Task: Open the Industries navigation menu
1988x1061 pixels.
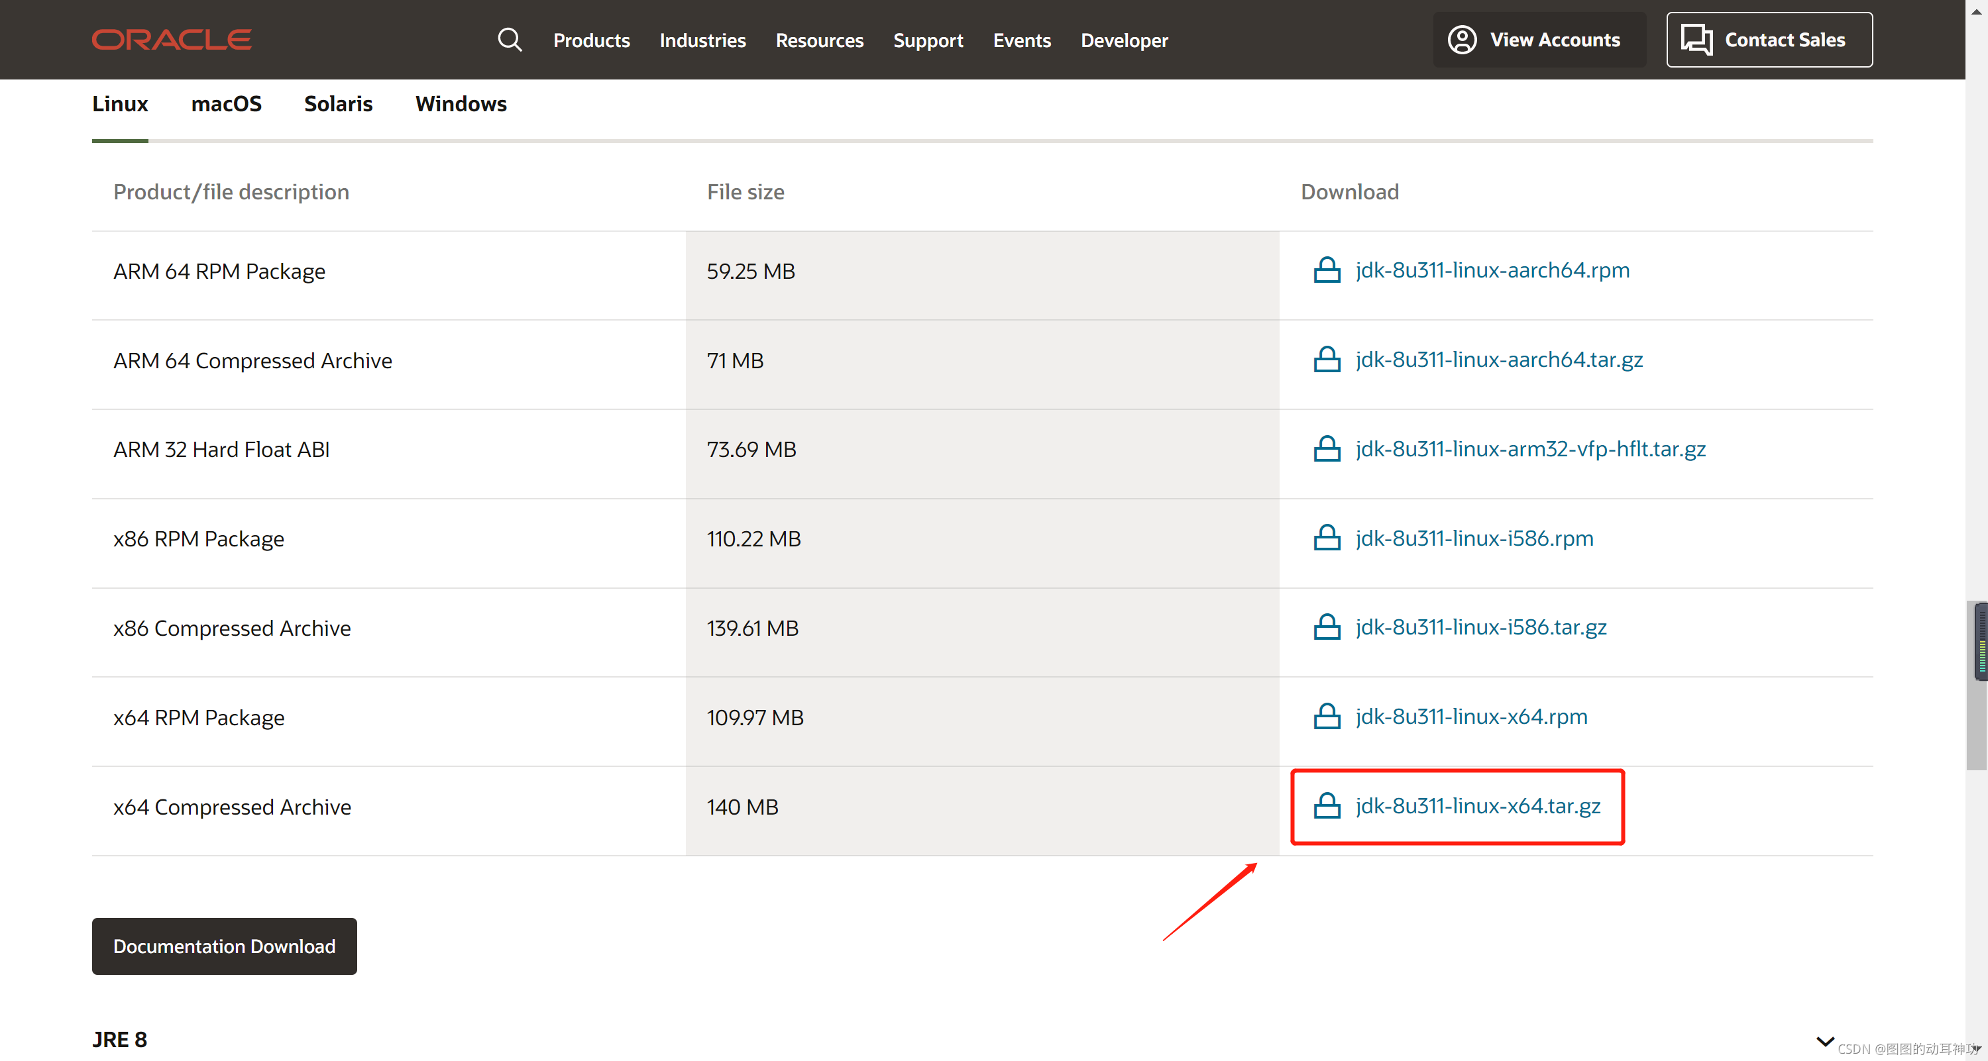Action: [x=702, y=40]
